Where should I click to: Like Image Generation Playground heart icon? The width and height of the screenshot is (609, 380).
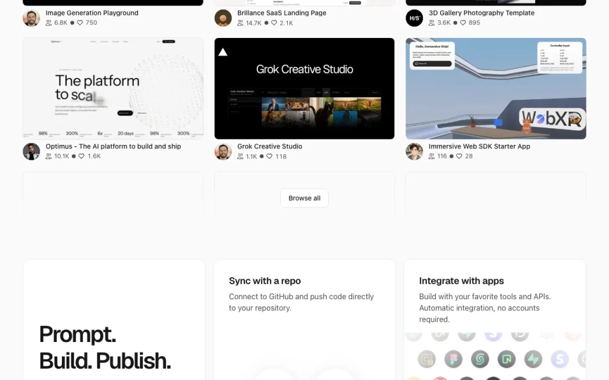80,23
